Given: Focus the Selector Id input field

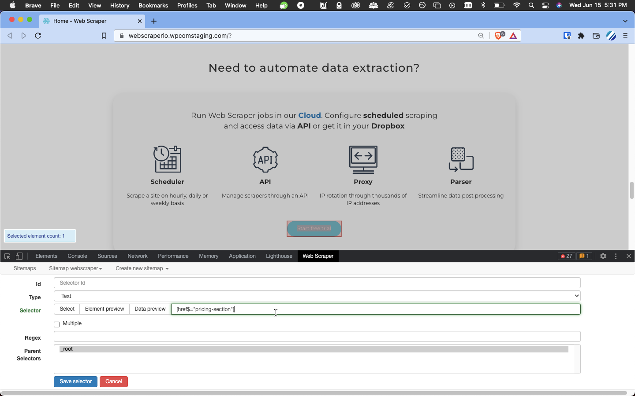Looking at the screenshot, I should tap(317, 283).
